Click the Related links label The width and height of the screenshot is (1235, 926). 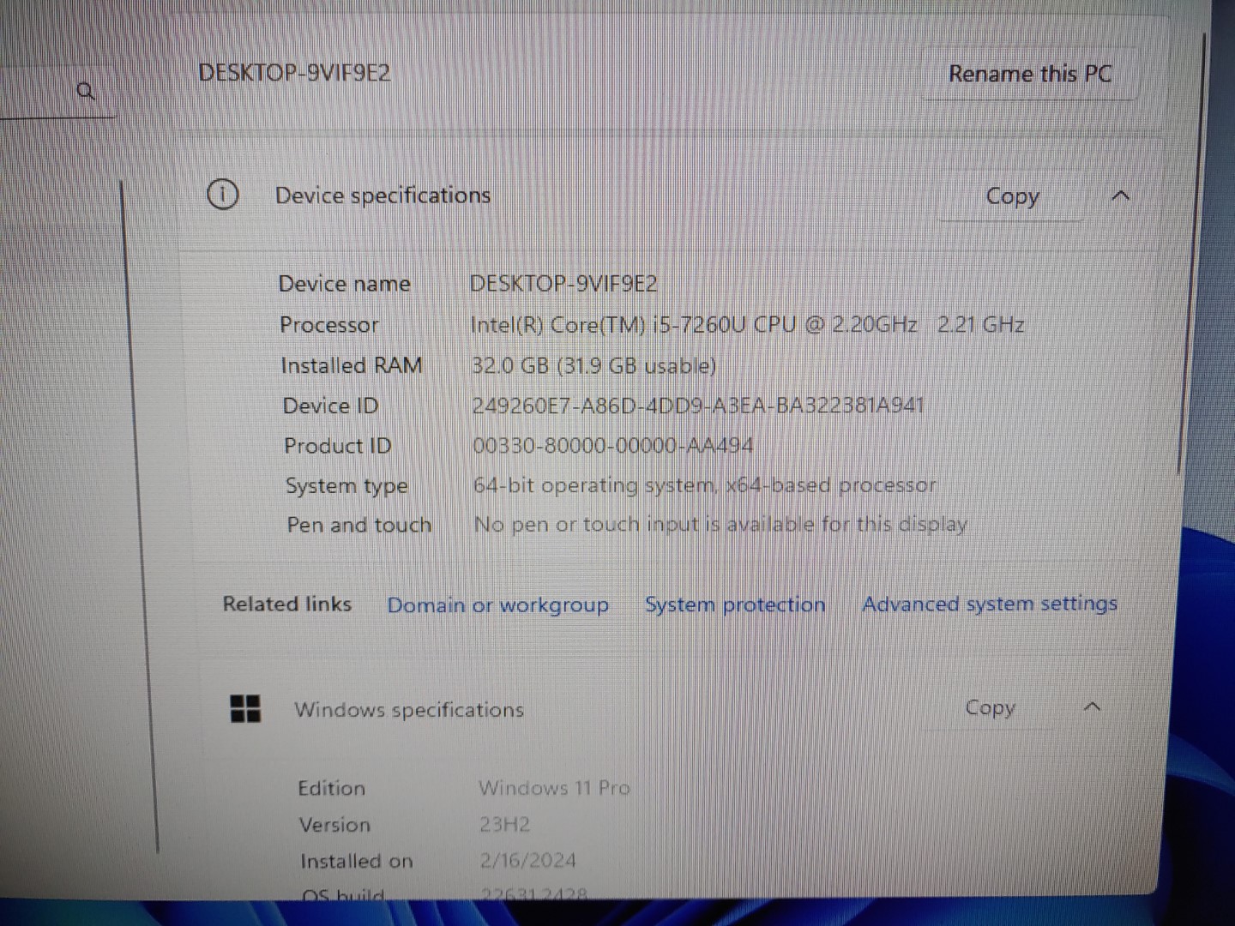pyautogui.click(x=287, y=604)
